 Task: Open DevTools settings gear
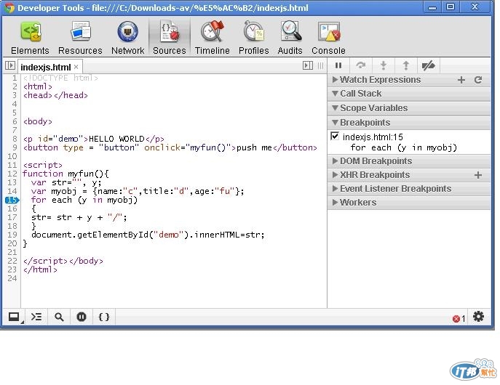pos(478,317)
